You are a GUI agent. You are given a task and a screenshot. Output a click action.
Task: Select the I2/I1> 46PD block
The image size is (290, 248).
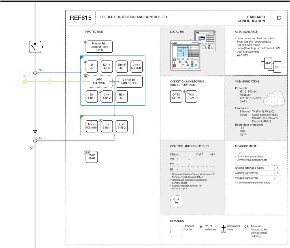pyautogui.click(x=107, y=67)
